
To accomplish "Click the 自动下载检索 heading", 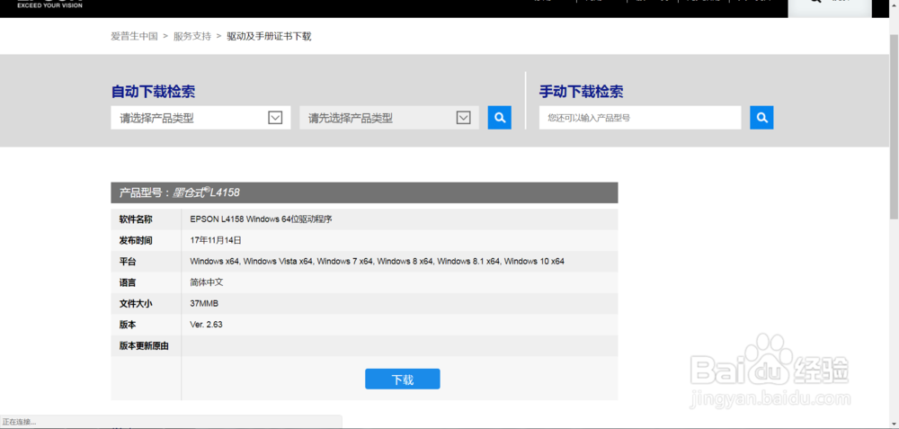I will [x=153, y=92].
